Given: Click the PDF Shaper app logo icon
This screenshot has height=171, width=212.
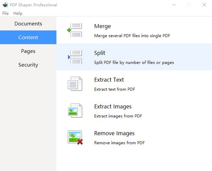Looking at the screenshot, I should [x=5, y=5].
